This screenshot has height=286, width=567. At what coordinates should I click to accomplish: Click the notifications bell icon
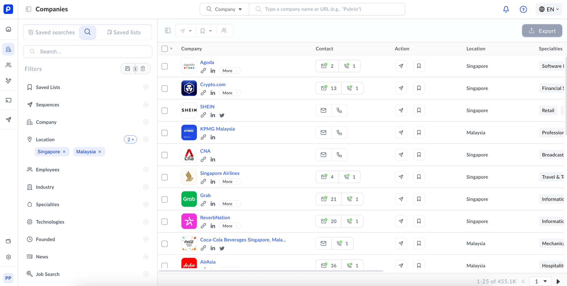point(506,9)
